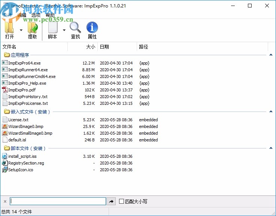Select the WizardSmallImage0.bmp file name
Viewport: 276px width, 216px height.
[30, 133]
